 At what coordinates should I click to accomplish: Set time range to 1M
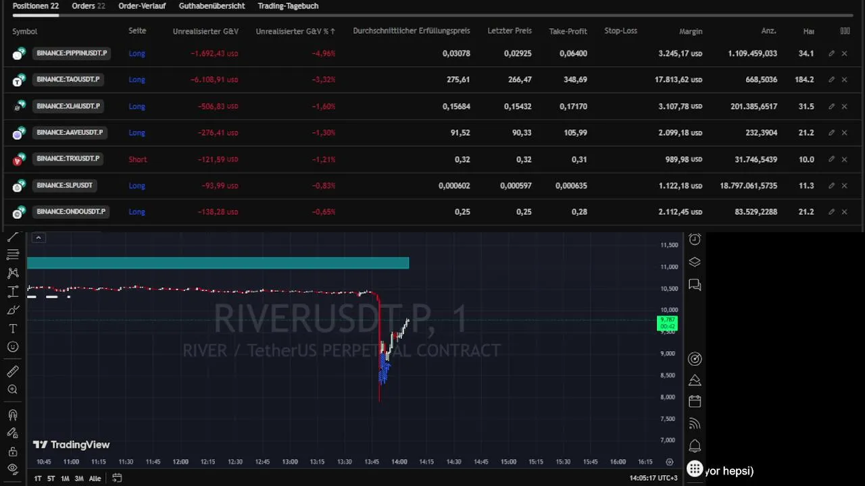point(65,479)
